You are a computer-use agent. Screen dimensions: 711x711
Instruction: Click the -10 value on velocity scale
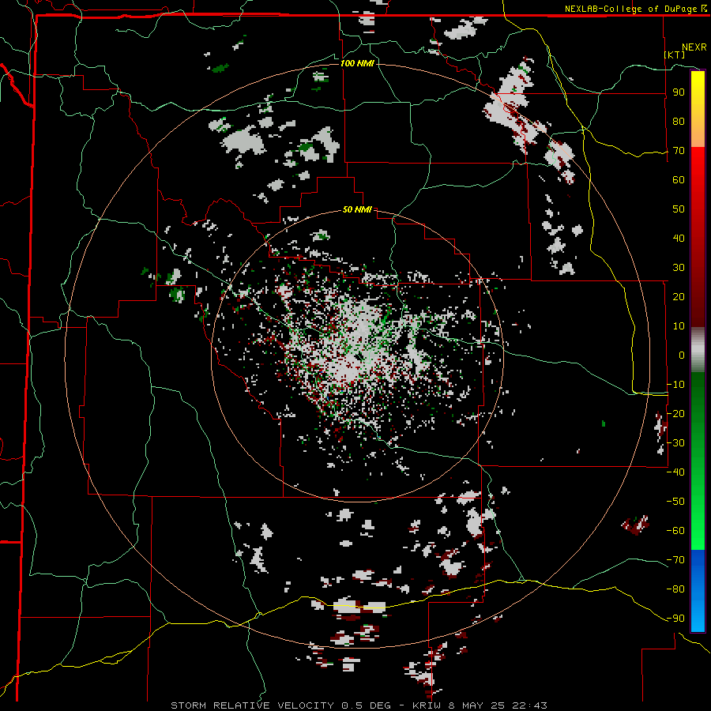pos(675,385)
